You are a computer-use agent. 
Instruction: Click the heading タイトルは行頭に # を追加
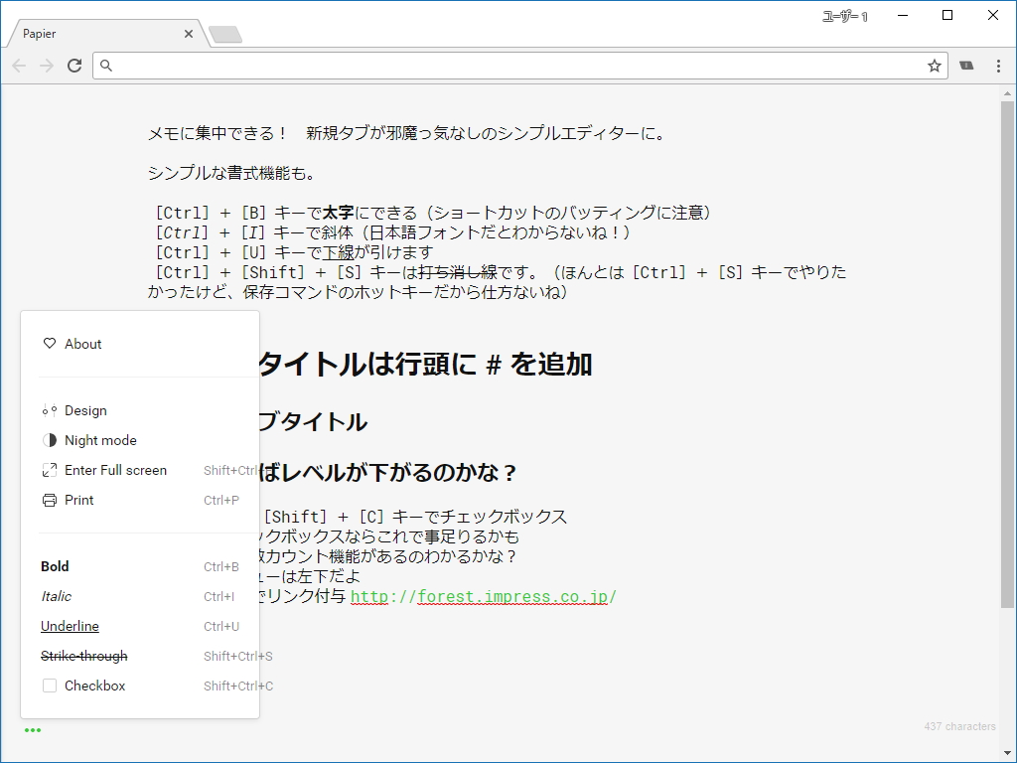[425, 364]
